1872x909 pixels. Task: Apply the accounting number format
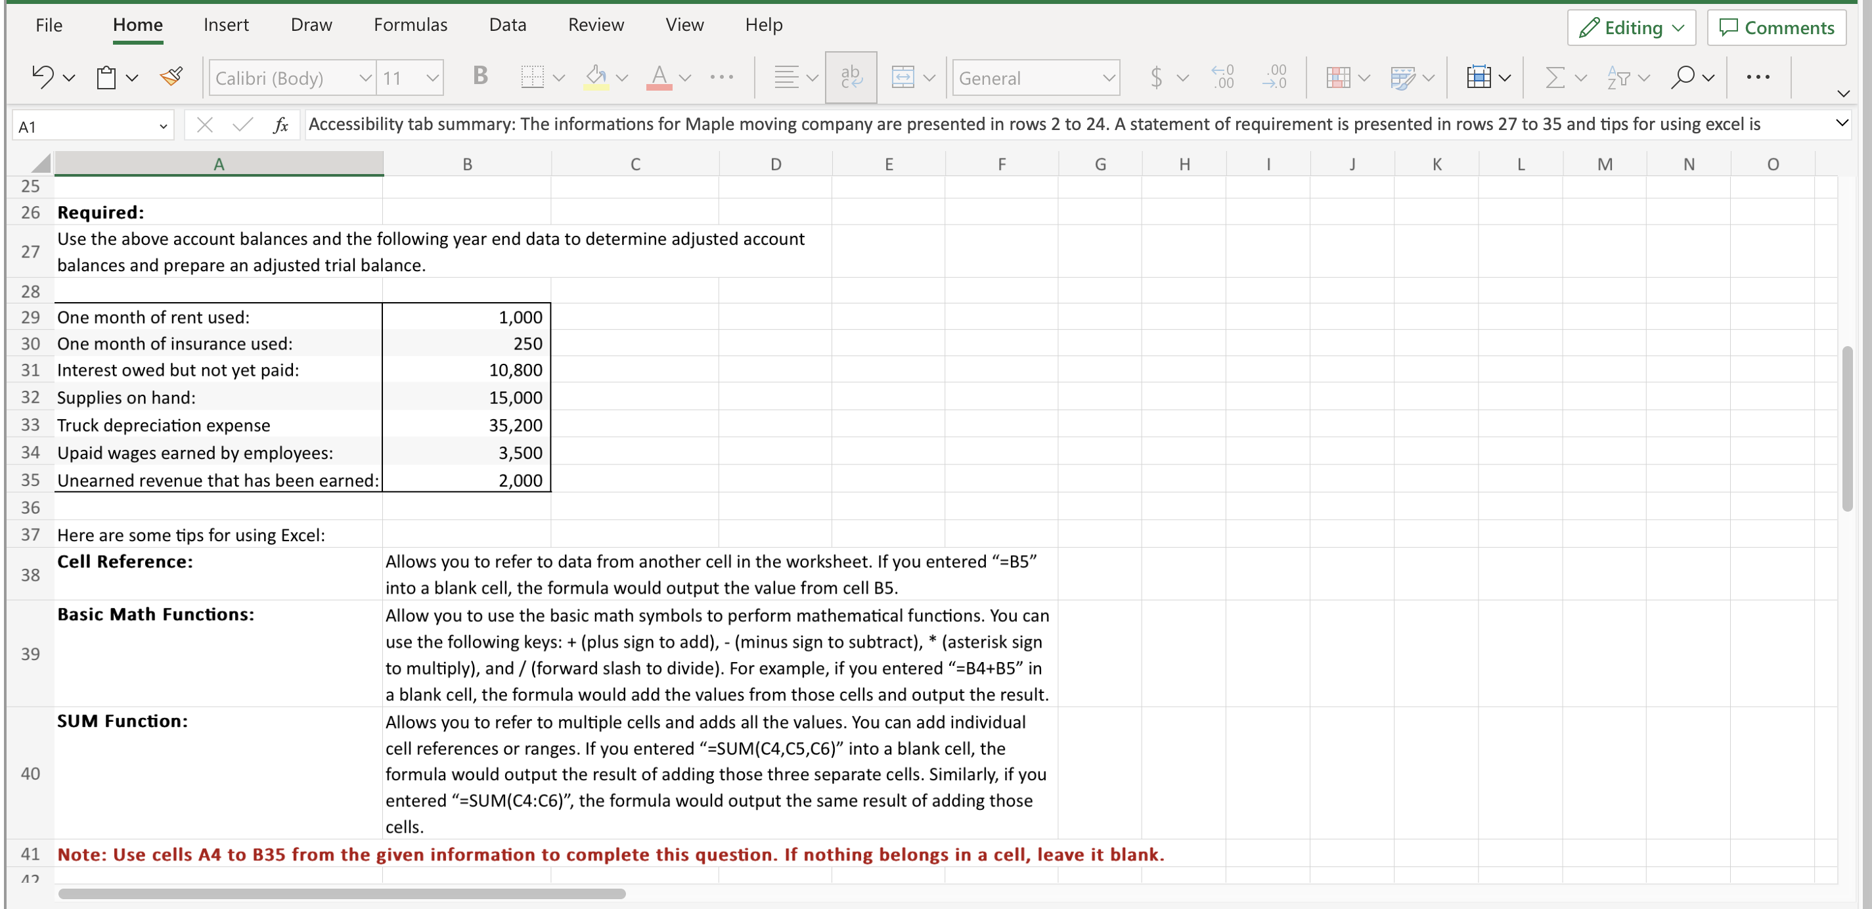(x=1156, y=77)
